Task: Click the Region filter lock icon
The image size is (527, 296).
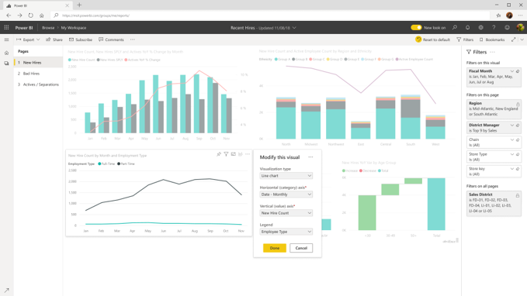Action: pos(518,104)
